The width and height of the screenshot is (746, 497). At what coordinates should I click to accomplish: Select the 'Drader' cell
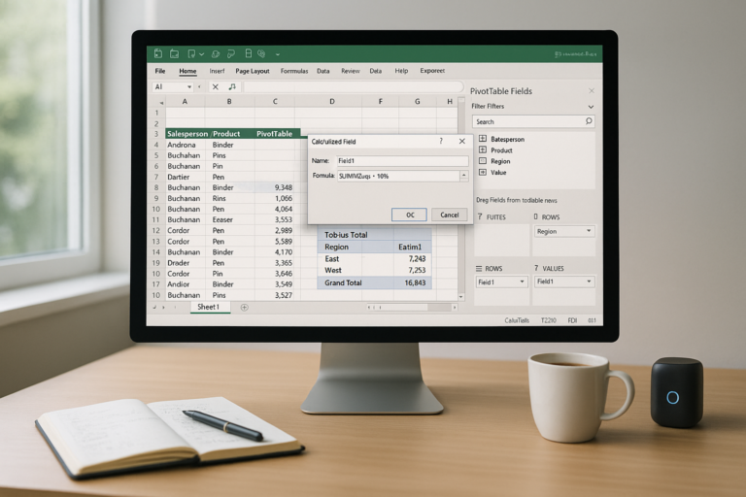(185, 262)
